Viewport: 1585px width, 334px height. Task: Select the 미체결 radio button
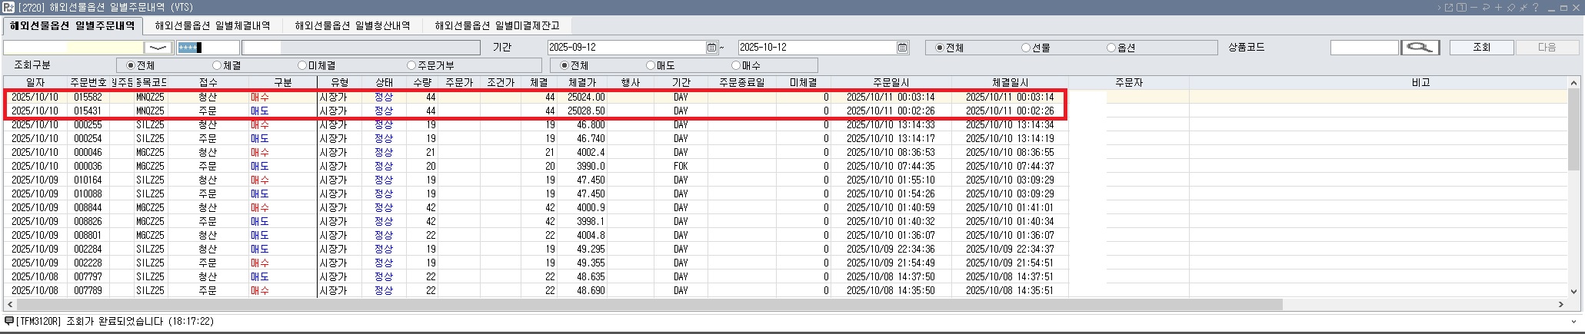[302, 66]
